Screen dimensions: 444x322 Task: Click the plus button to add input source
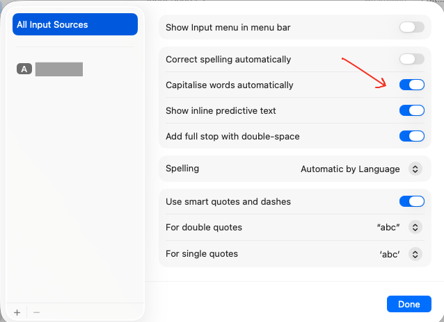pyautogui.click(x=17, y=312)
